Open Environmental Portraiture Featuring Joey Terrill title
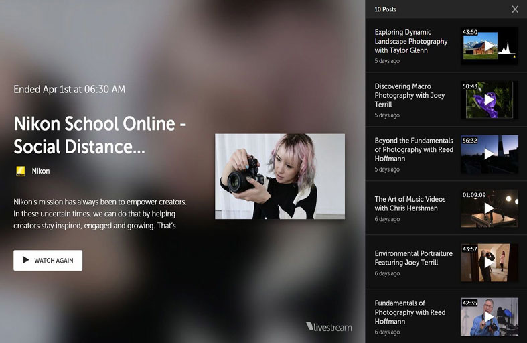The image size is (527, 343). click(x=413, y=258)
